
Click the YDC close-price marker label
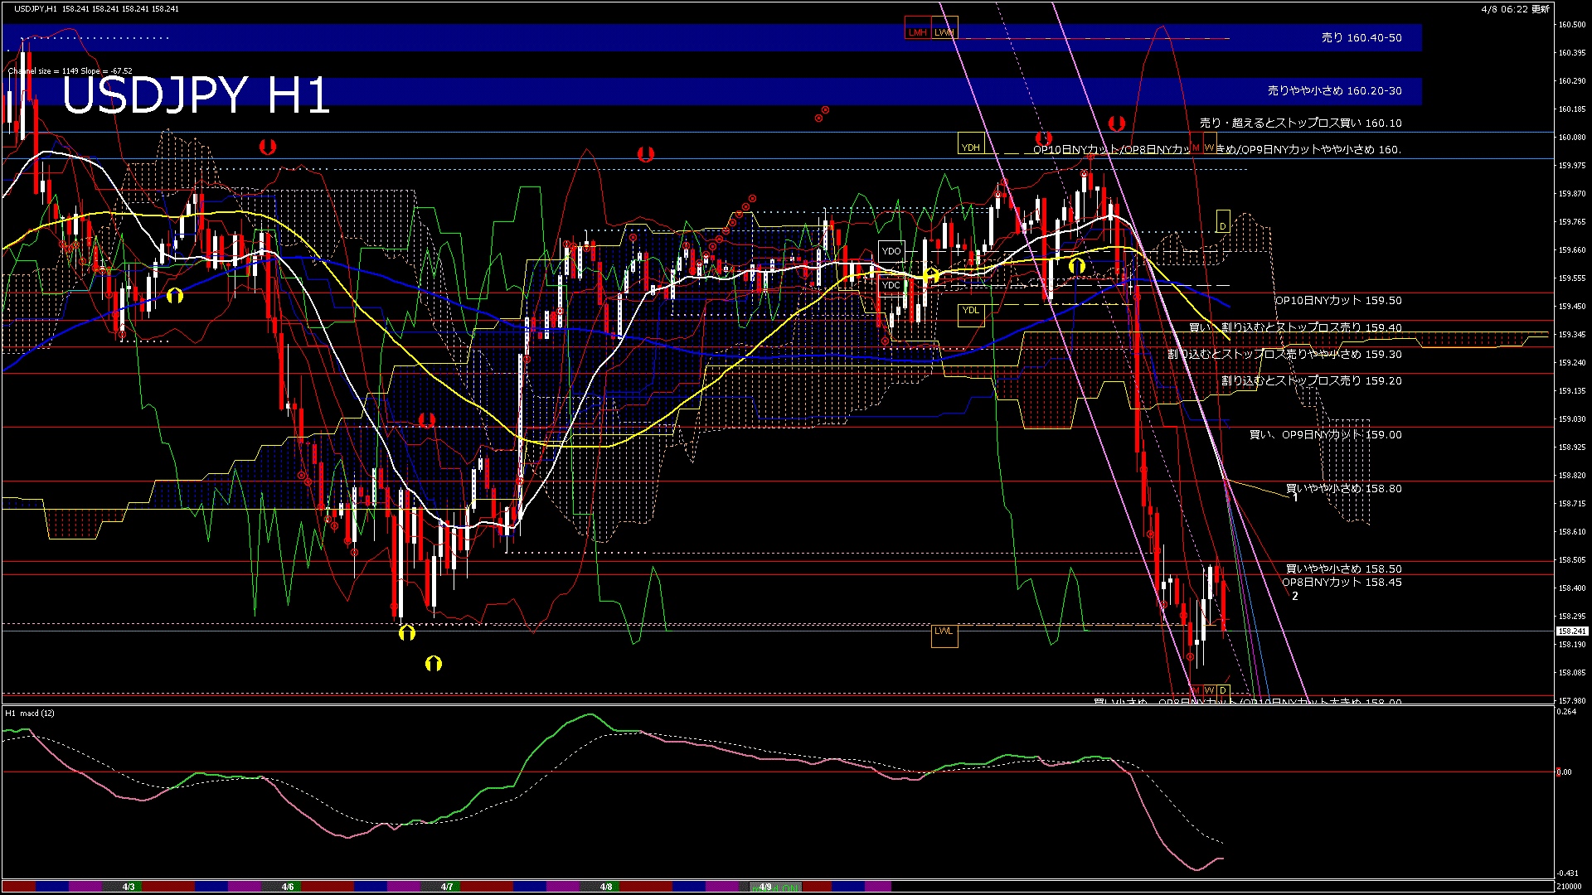point(891,284)
